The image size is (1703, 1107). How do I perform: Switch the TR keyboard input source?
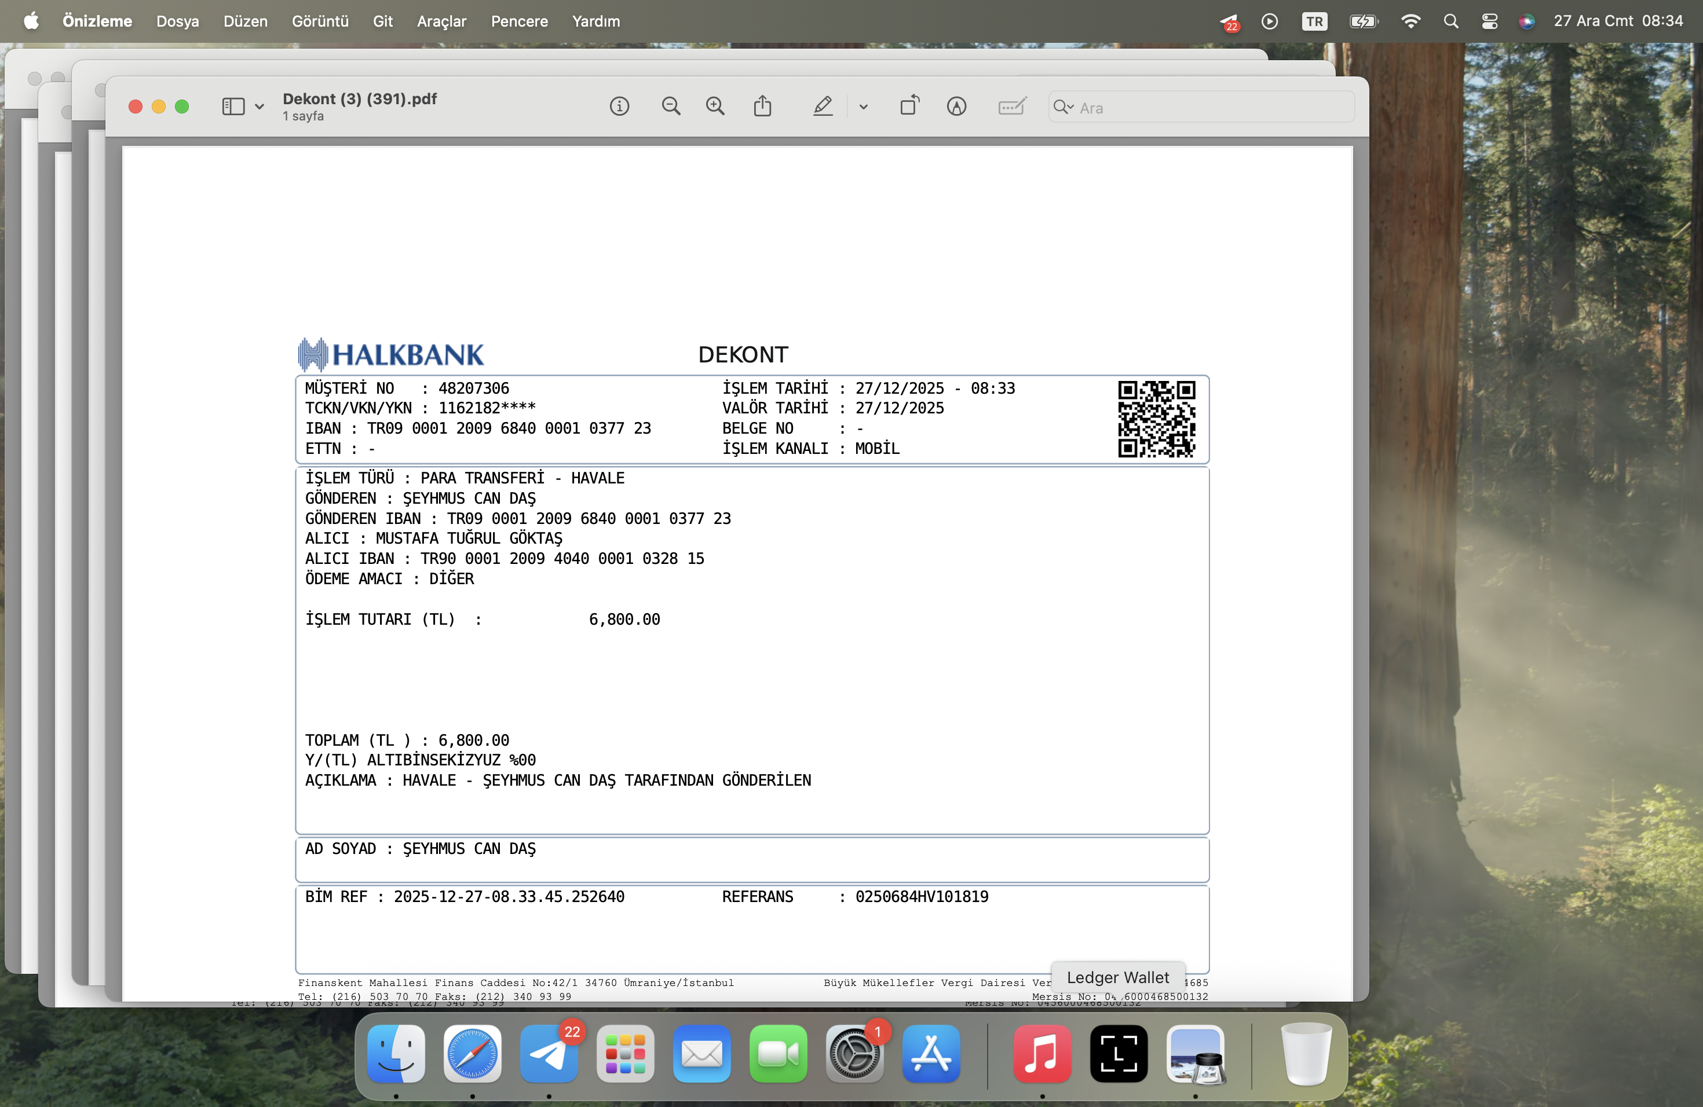tap(1314, 21)
